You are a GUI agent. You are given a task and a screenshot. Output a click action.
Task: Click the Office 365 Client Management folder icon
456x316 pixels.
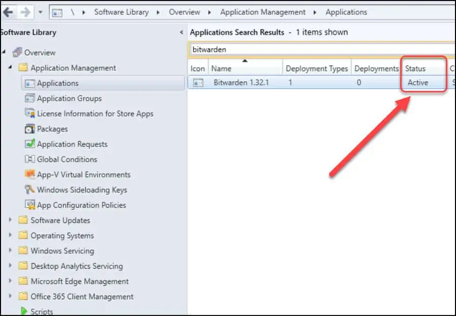tap(23, 296)
